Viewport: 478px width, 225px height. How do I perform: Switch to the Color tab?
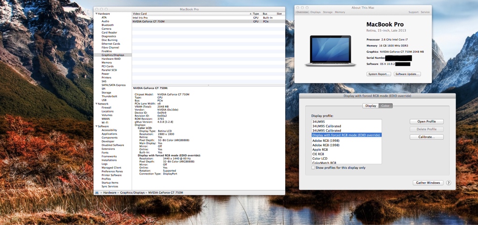tap(386, 106)
